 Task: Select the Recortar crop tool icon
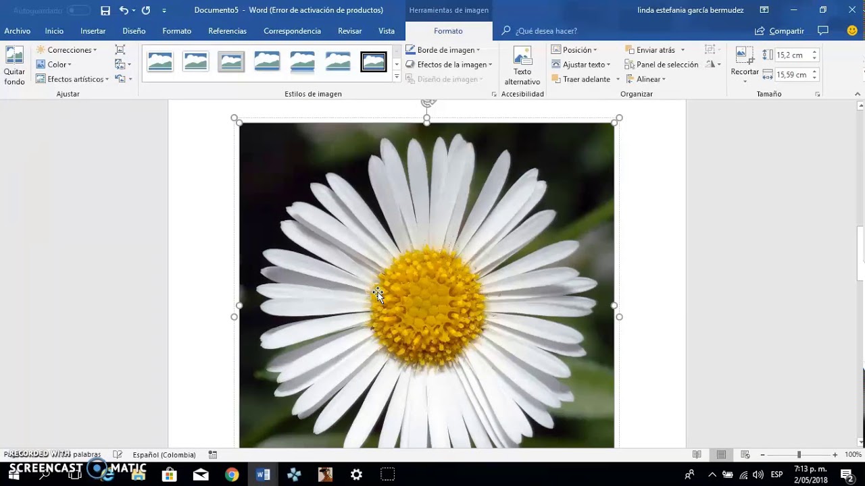[745, 55]
